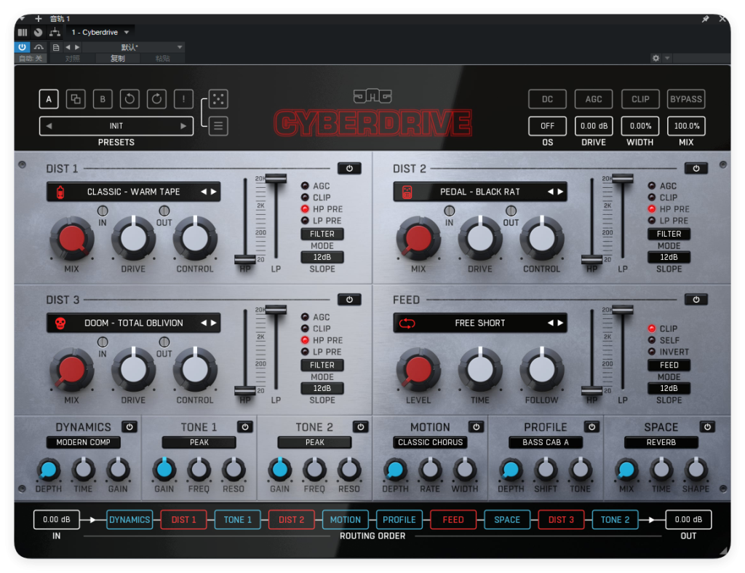Select MOTION block in routing order
The width and height of the screenshot is (745, 573).
[x=346, y=520]
